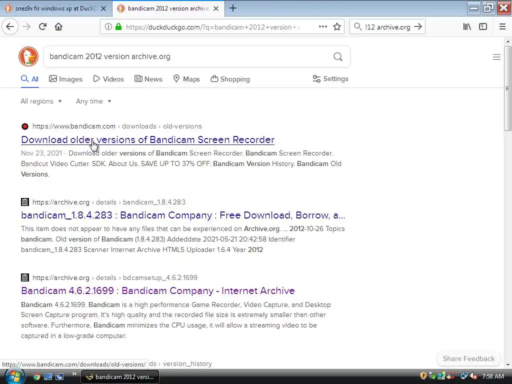
Task: Click the security shield tray icon
Action: (x=423, y=376)
